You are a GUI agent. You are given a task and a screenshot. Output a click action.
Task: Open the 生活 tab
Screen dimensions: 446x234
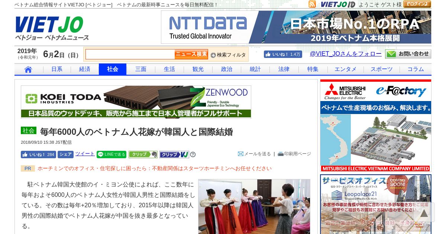tap(169, 69)
